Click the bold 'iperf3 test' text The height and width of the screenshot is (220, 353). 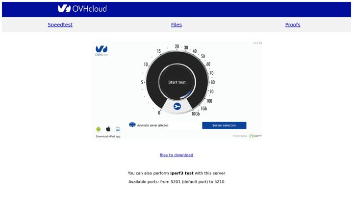click(x=182, y=173)
